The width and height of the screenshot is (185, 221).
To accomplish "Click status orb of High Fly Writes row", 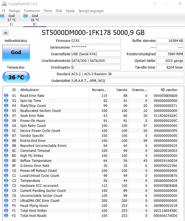I will click(6, 155).
